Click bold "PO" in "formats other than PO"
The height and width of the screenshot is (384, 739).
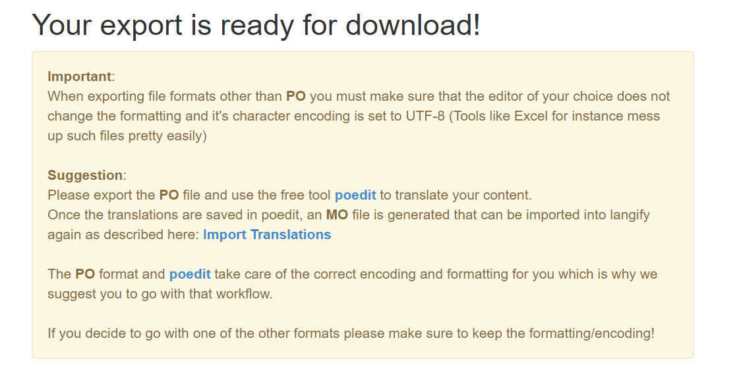point(295,96)
